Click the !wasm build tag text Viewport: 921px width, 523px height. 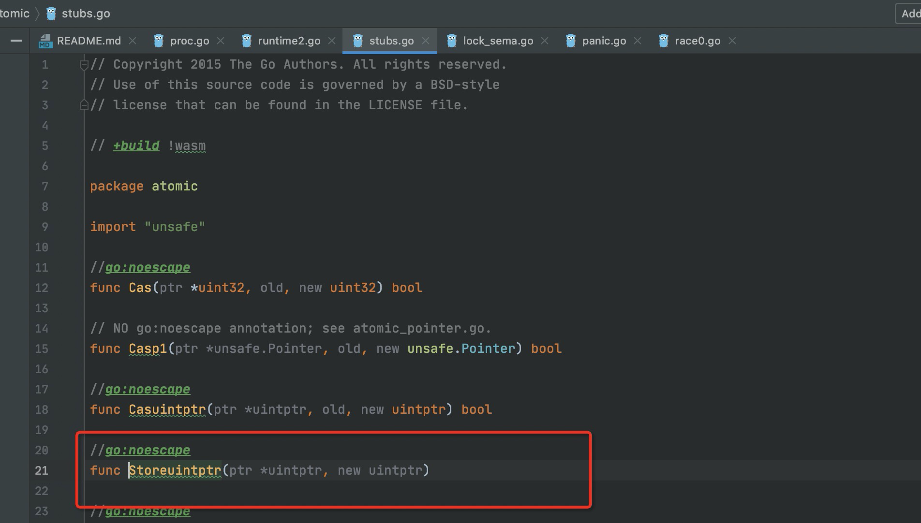[187, 146]
